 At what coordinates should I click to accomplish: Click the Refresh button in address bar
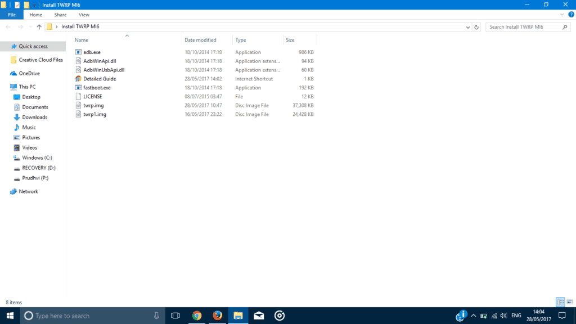pos(476,27)
